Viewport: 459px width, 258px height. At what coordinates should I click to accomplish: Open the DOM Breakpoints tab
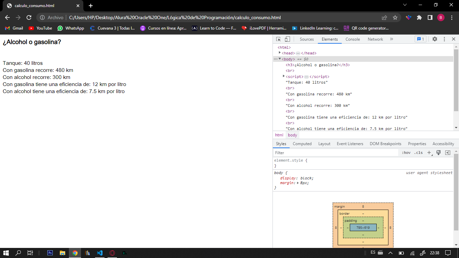tap(385, 144)
